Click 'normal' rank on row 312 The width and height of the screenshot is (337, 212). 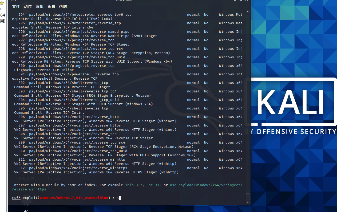click(193, 168)
